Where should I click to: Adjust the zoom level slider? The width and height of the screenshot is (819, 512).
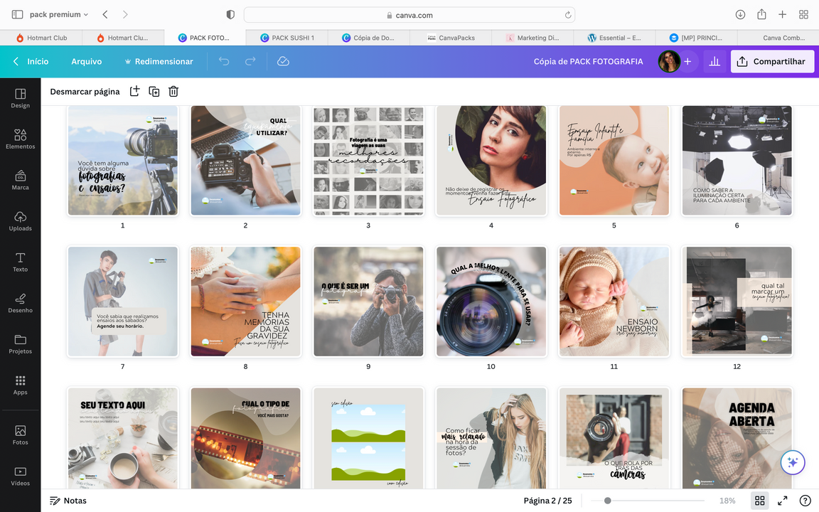point(607,501)
